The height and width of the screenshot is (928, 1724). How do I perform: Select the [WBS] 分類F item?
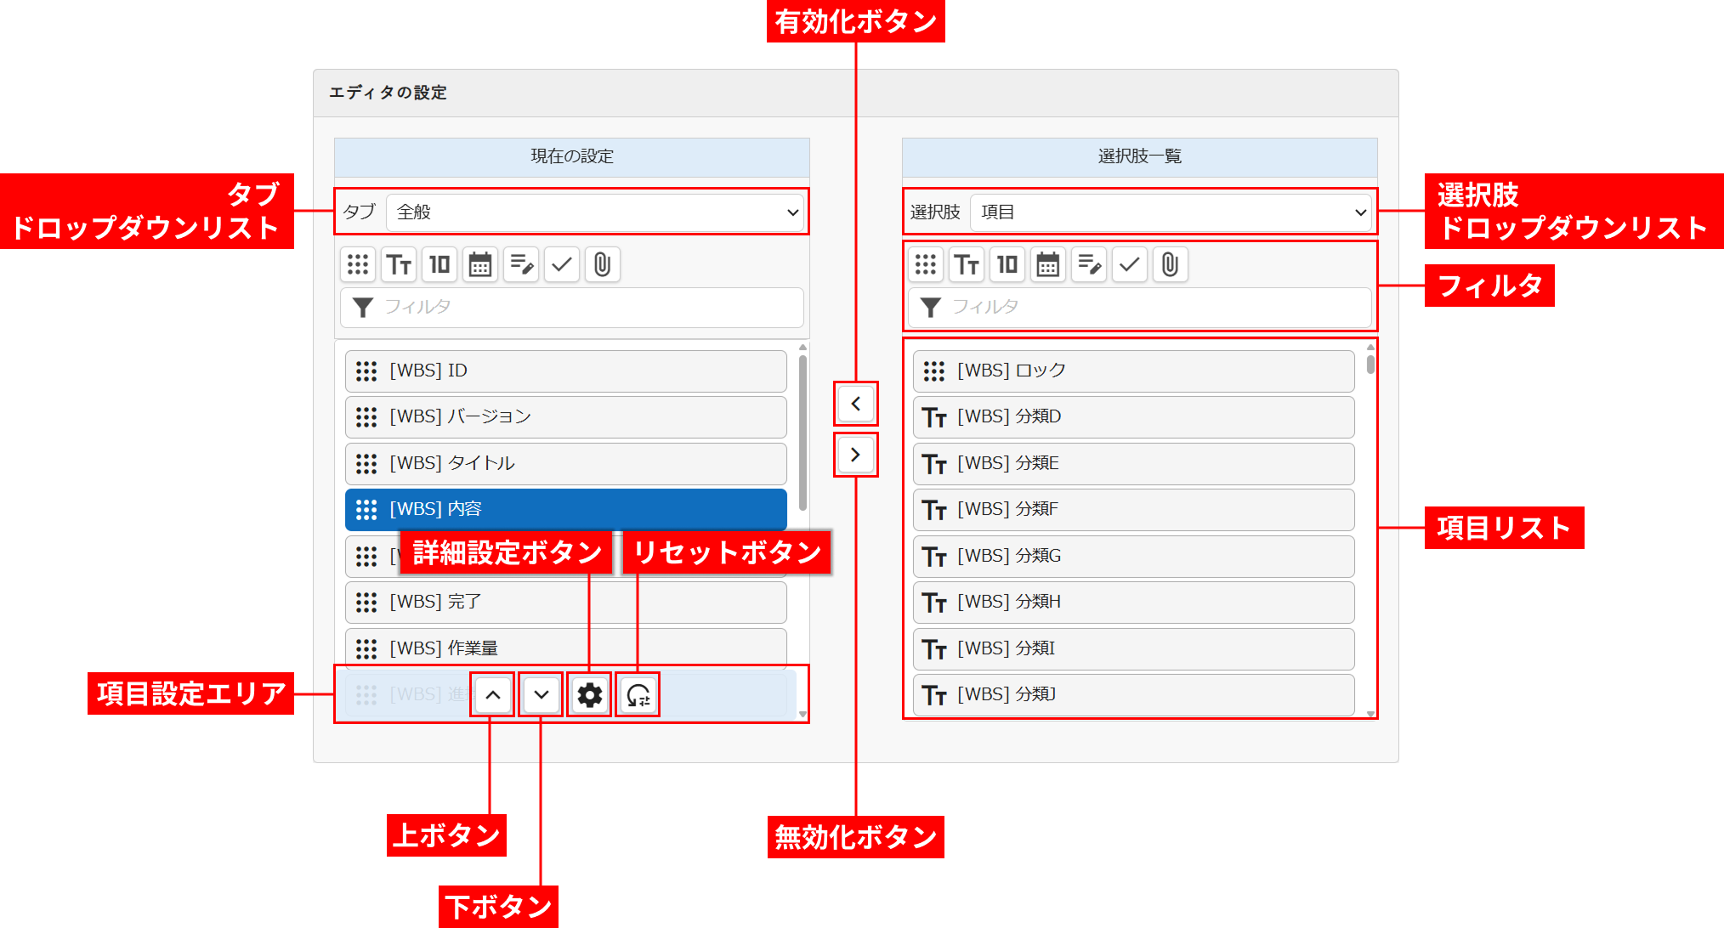tap(1134, 509)
